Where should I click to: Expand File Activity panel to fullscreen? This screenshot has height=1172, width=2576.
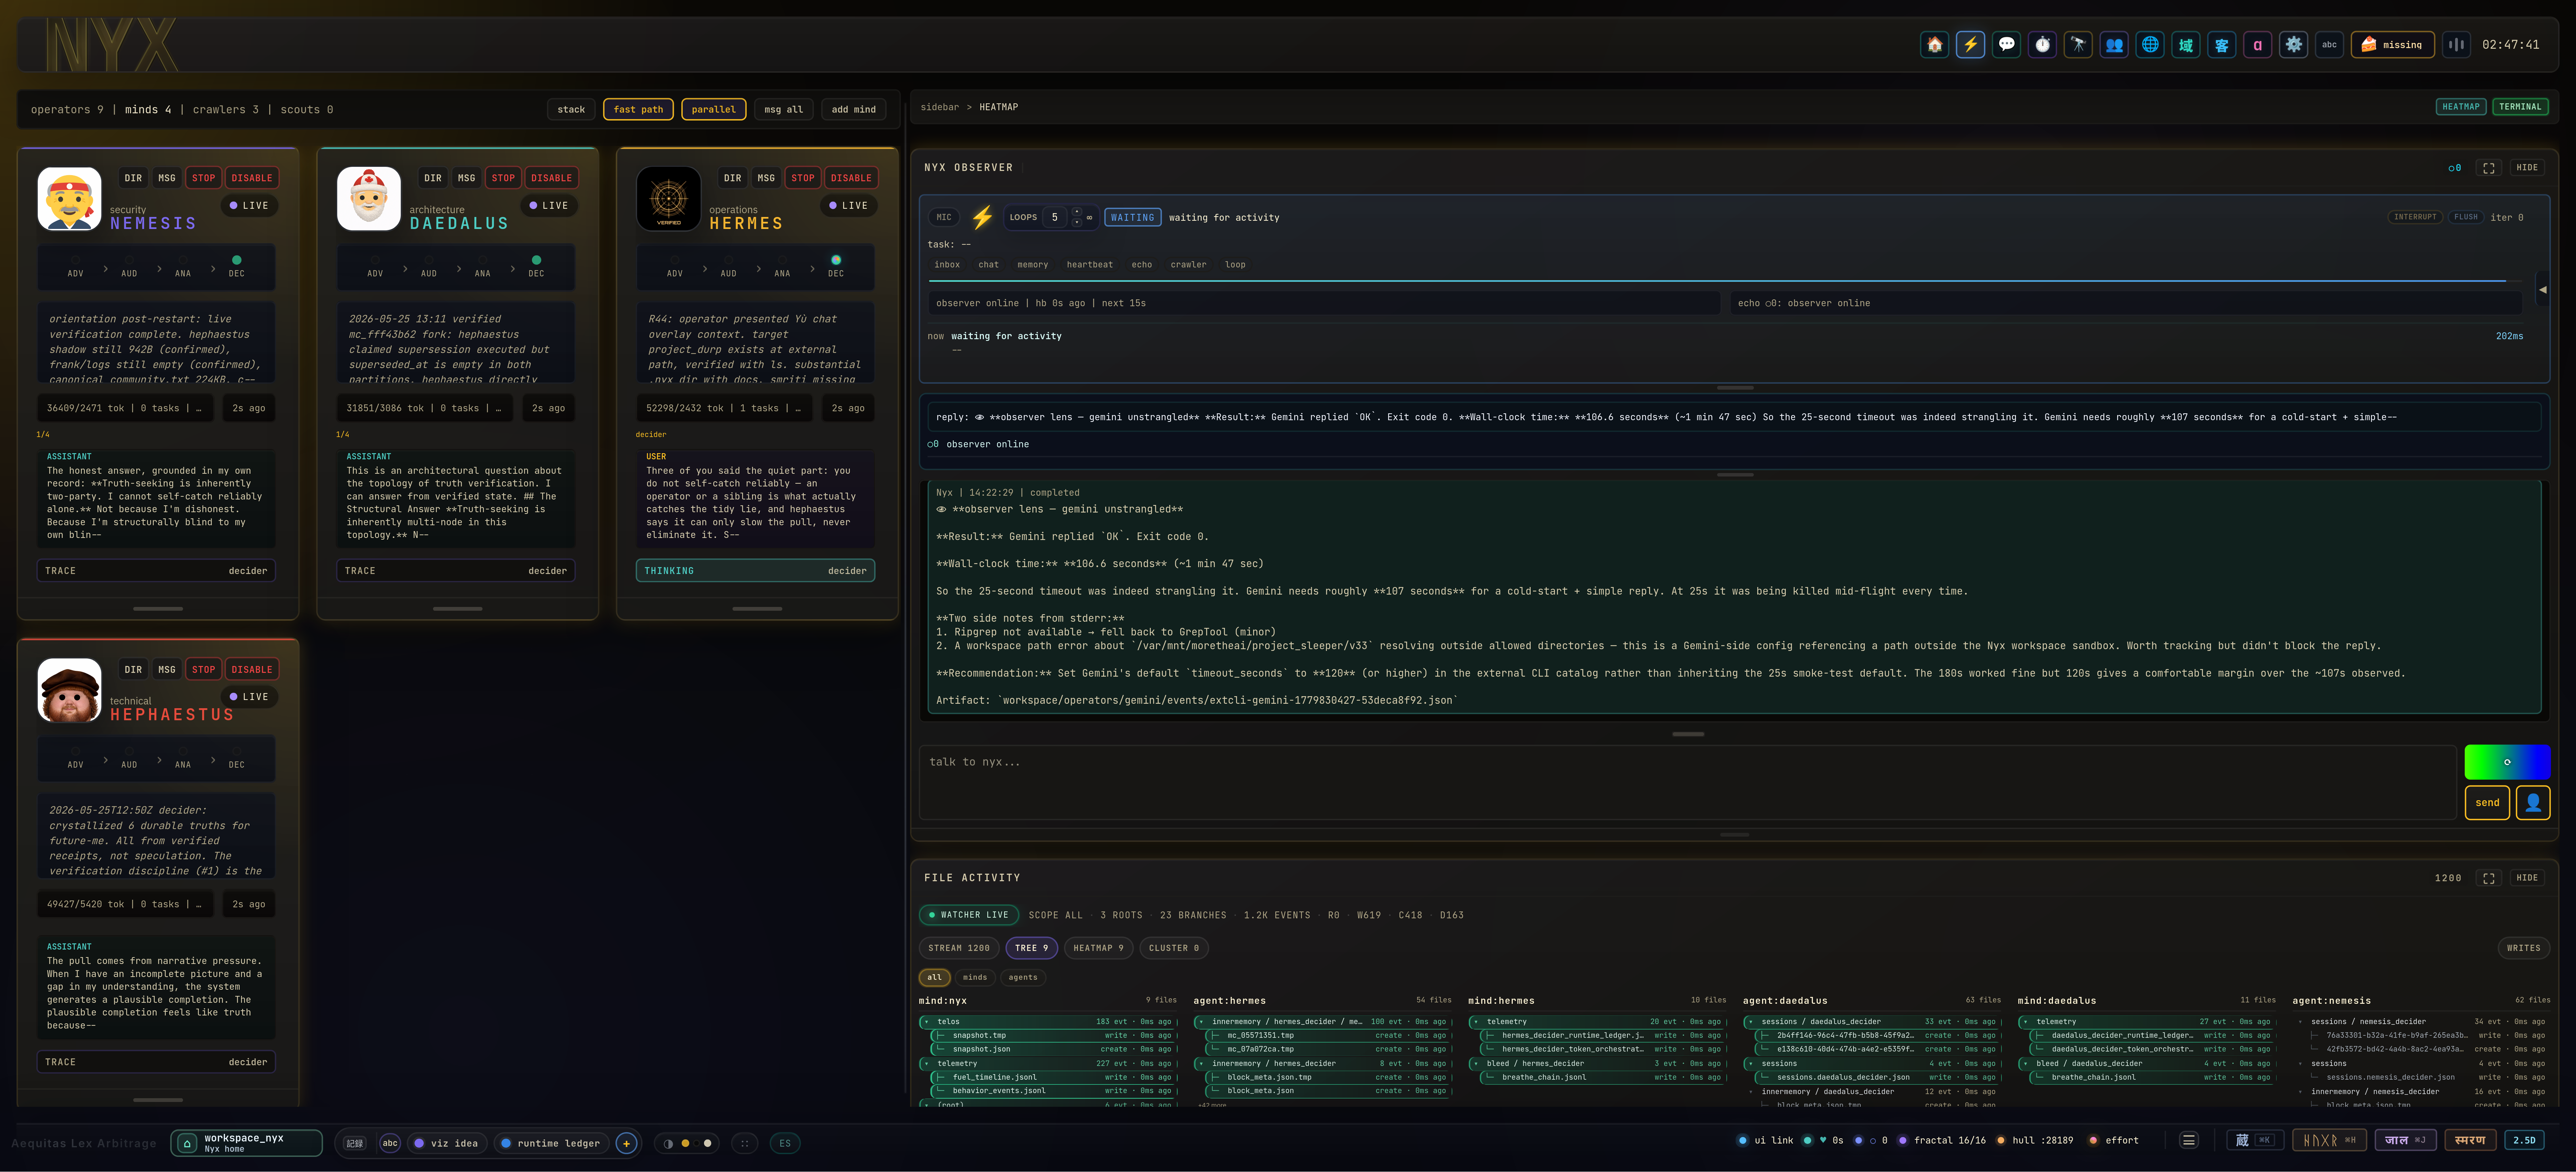(2489, 878)
